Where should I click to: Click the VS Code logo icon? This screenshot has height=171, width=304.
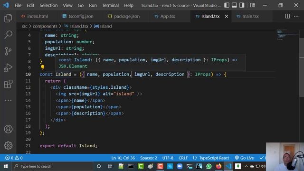(6, 5)
